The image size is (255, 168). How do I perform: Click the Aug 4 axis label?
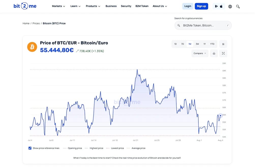tap(220, 140)
